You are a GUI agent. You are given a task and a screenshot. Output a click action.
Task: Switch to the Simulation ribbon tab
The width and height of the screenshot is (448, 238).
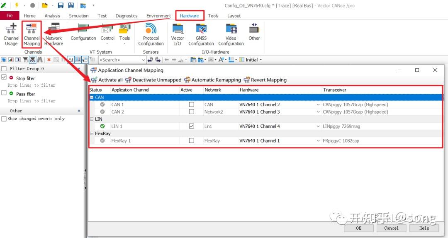point(79,16)
